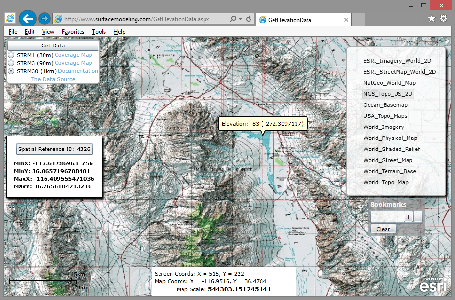The height and width of the screenshot is (300, 455).
Task: Maximize the browser window
Action: [x=424, y=5]
